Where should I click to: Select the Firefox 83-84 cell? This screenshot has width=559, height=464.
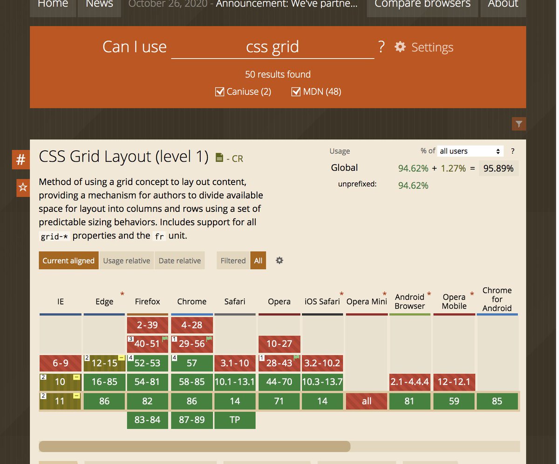pyautogui.click(x=148, y=420)
